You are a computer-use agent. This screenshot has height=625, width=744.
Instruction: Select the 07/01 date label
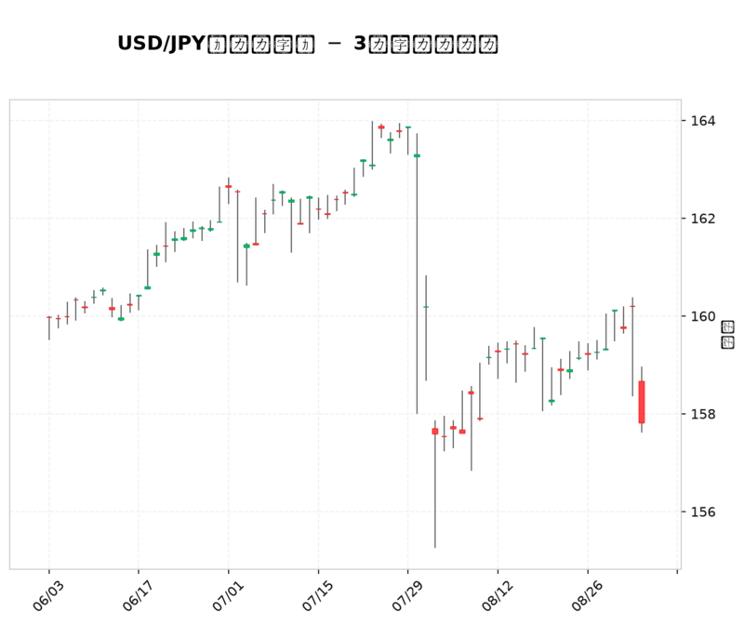coord(228,595)
